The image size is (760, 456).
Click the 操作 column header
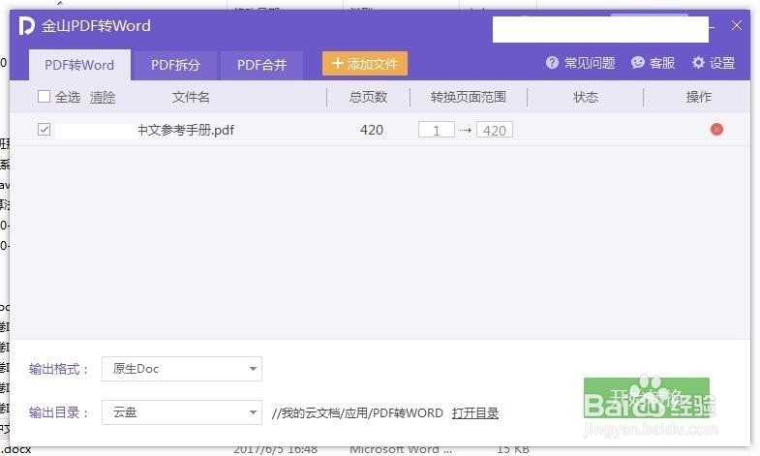tap(698, 97)
